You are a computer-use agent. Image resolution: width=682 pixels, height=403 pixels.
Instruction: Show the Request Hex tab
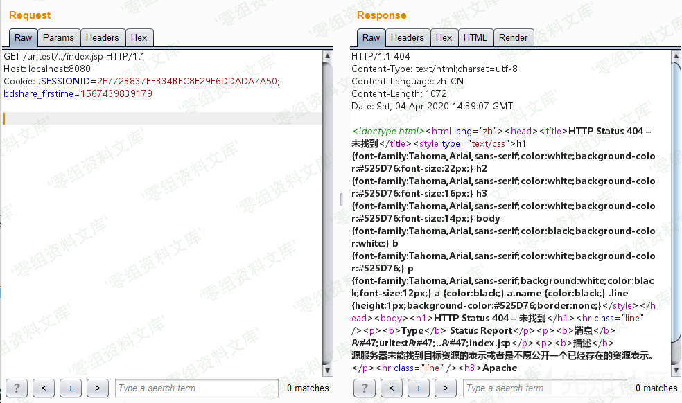[139, 38]
